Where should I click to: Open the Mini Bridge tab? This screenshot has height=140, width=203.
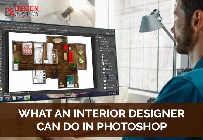(x=6, y=95)
